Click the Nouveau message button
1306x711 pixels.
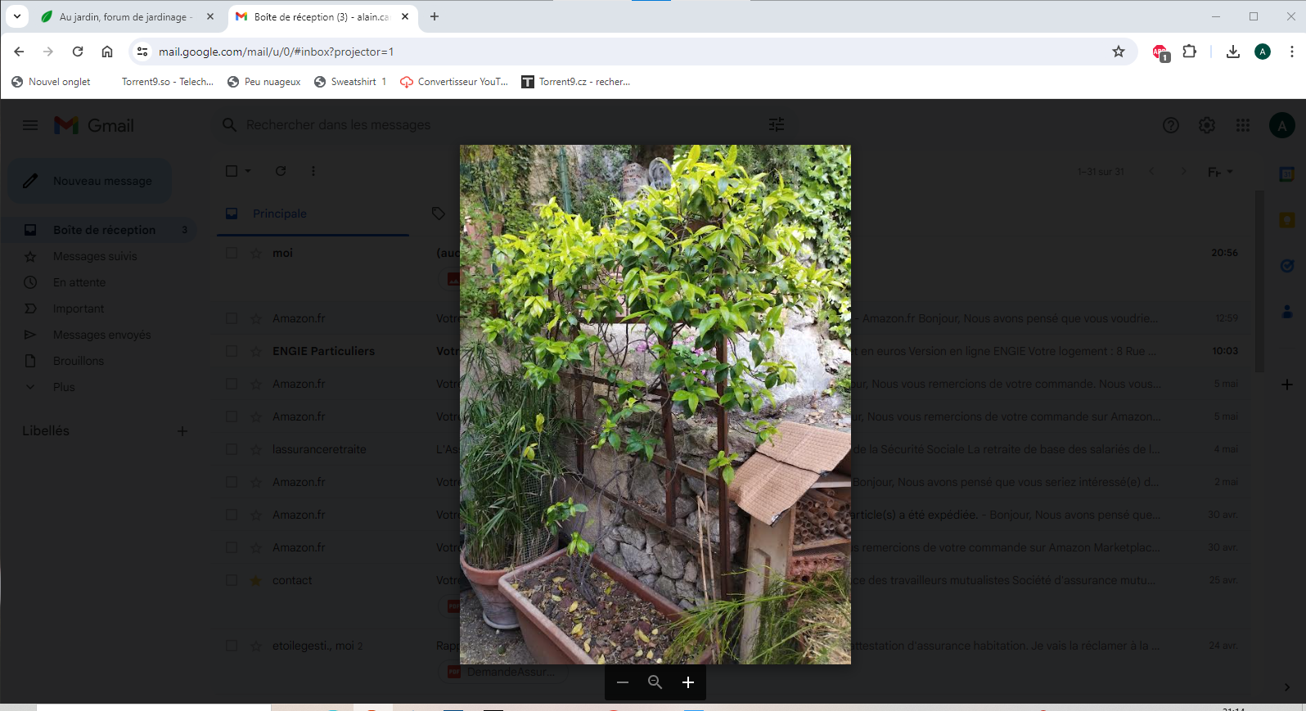pos(90,181)
